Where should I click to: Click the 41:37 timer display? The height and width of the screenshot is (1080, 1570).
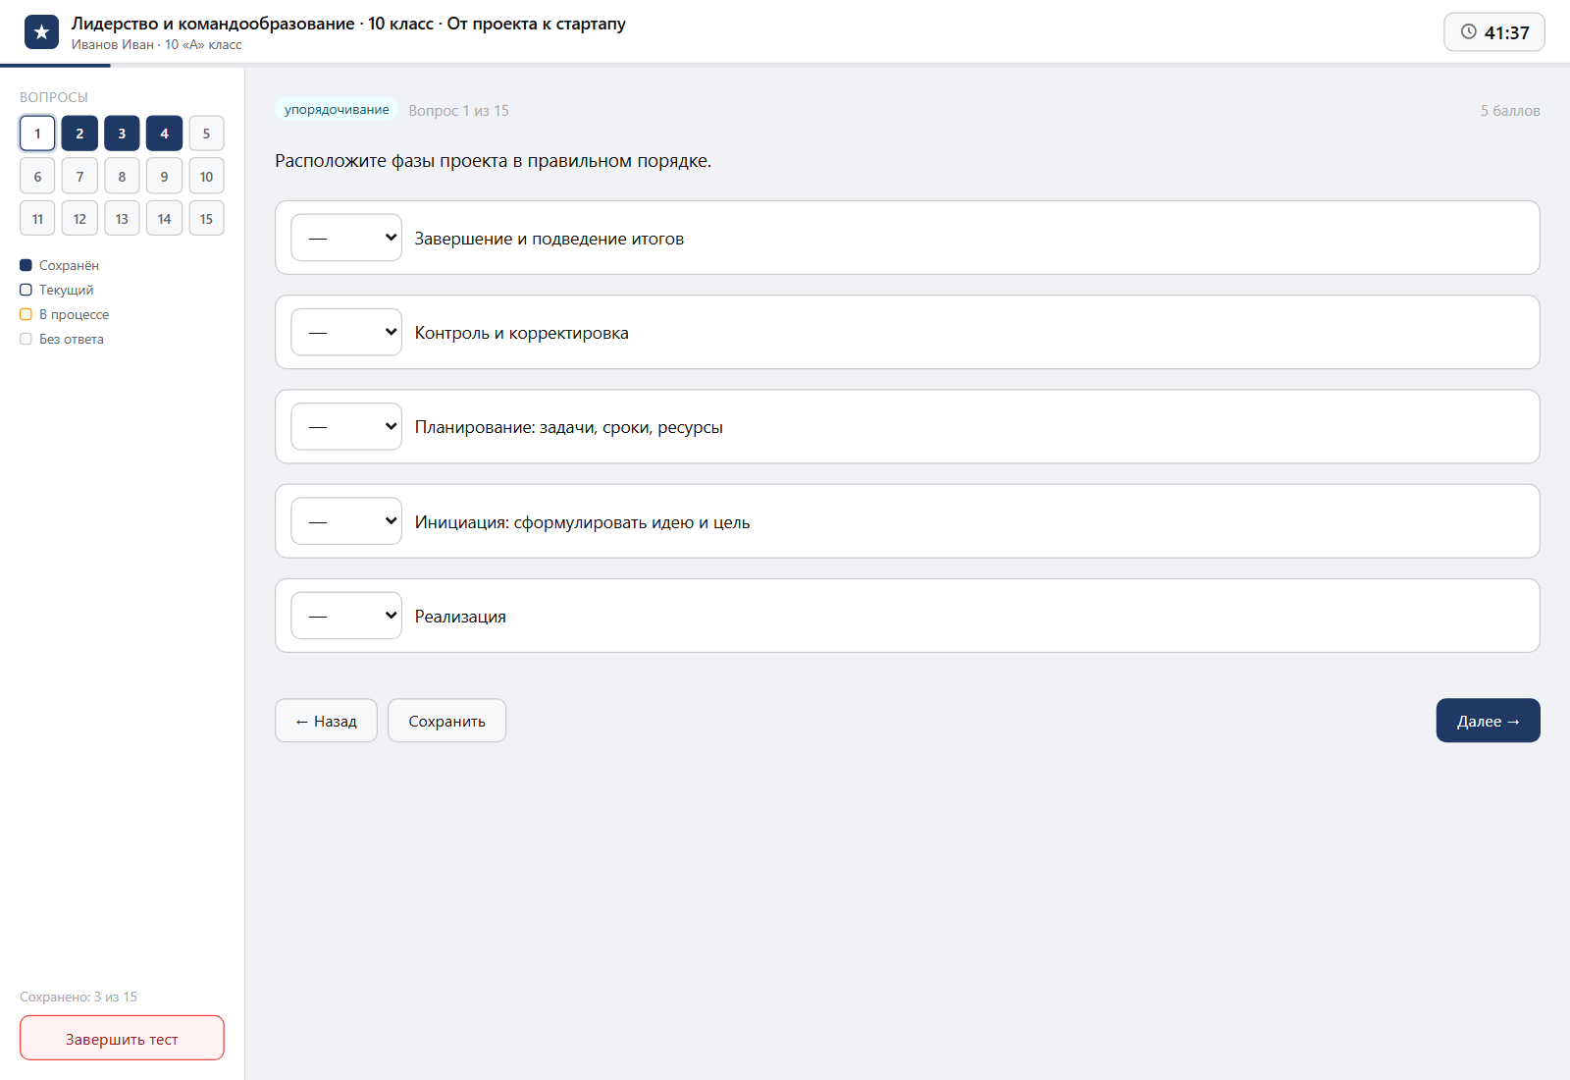click(x=1493, y=32)
